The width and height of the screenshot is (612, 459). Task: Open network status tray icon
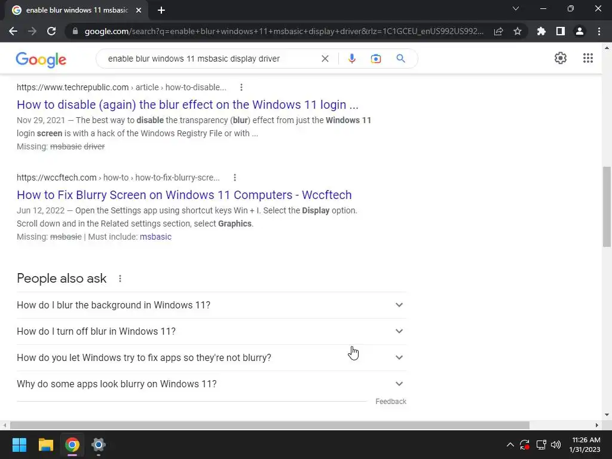pos(541,445)
